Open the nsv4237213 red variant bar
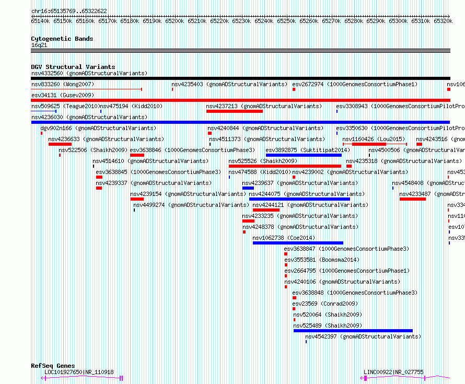 click(235, 111)
